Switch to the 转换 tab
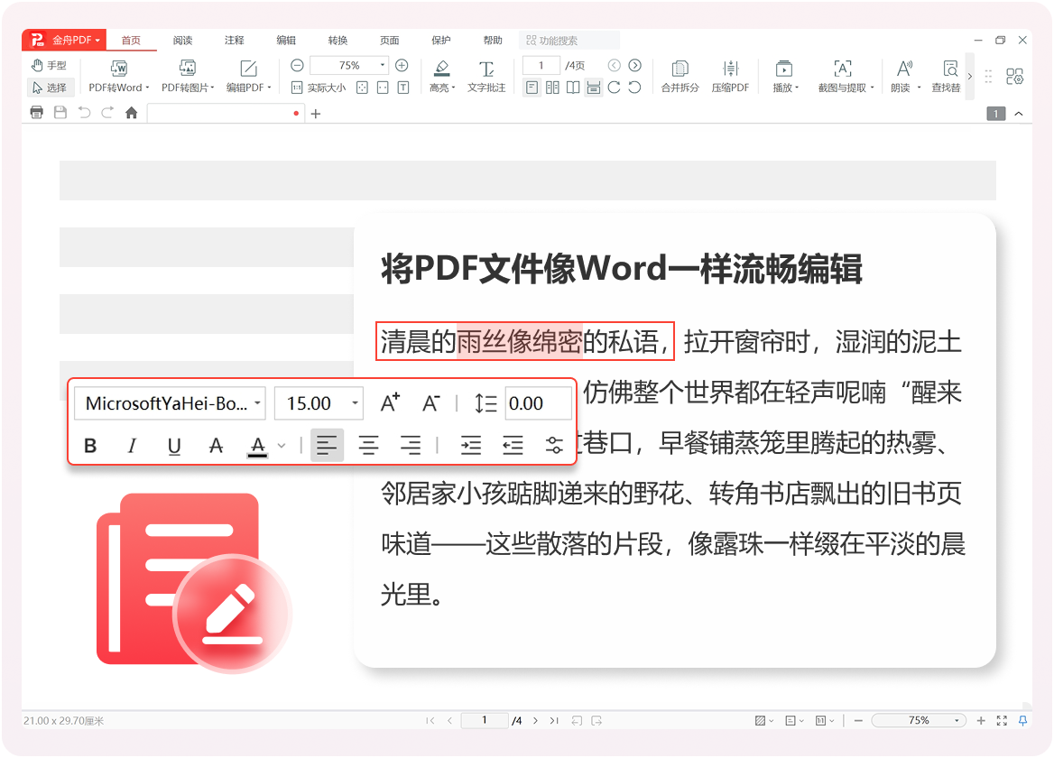Viewport: 1054px width, 758px height. point(338,41)
